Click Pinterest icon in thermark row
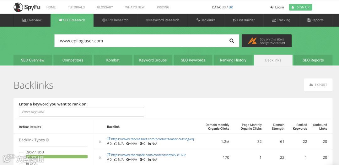This screenshot has width=339, height=165. tap(141, 160)
